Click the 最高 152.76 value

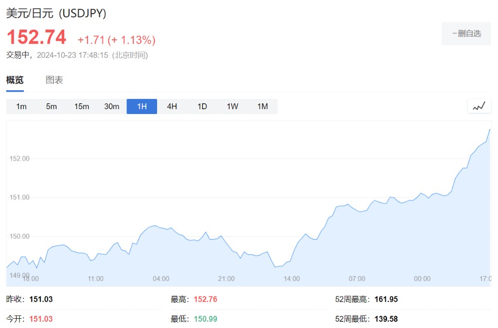205,299
